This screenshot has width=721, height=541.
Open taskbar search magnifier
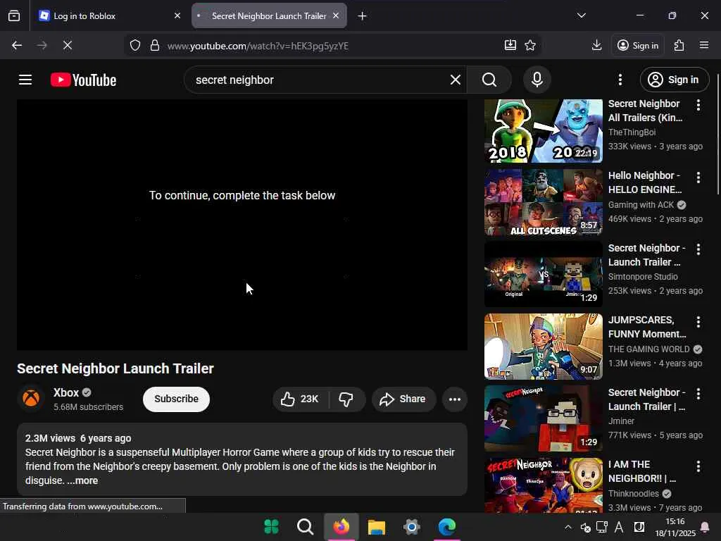click(305, 526)
